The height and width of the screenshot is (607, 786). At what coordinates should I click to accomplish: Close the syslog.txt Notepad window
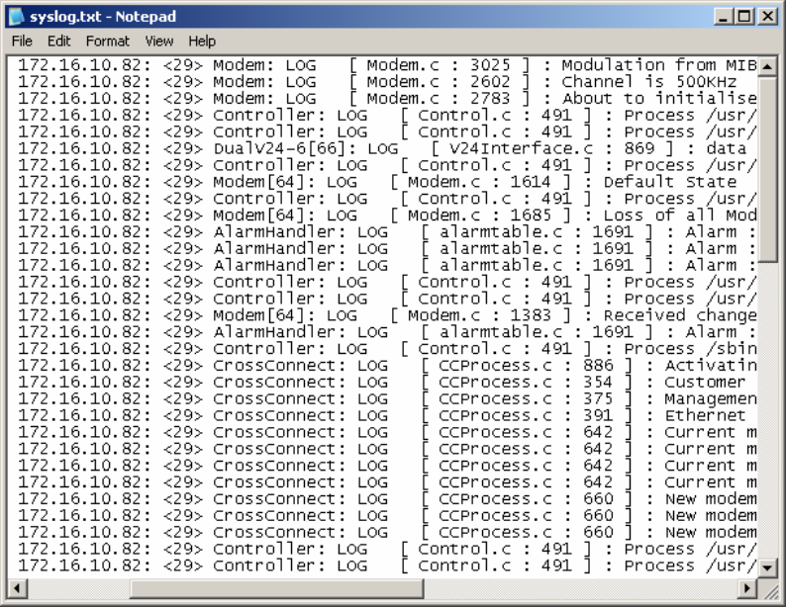(x=768, y=17)
